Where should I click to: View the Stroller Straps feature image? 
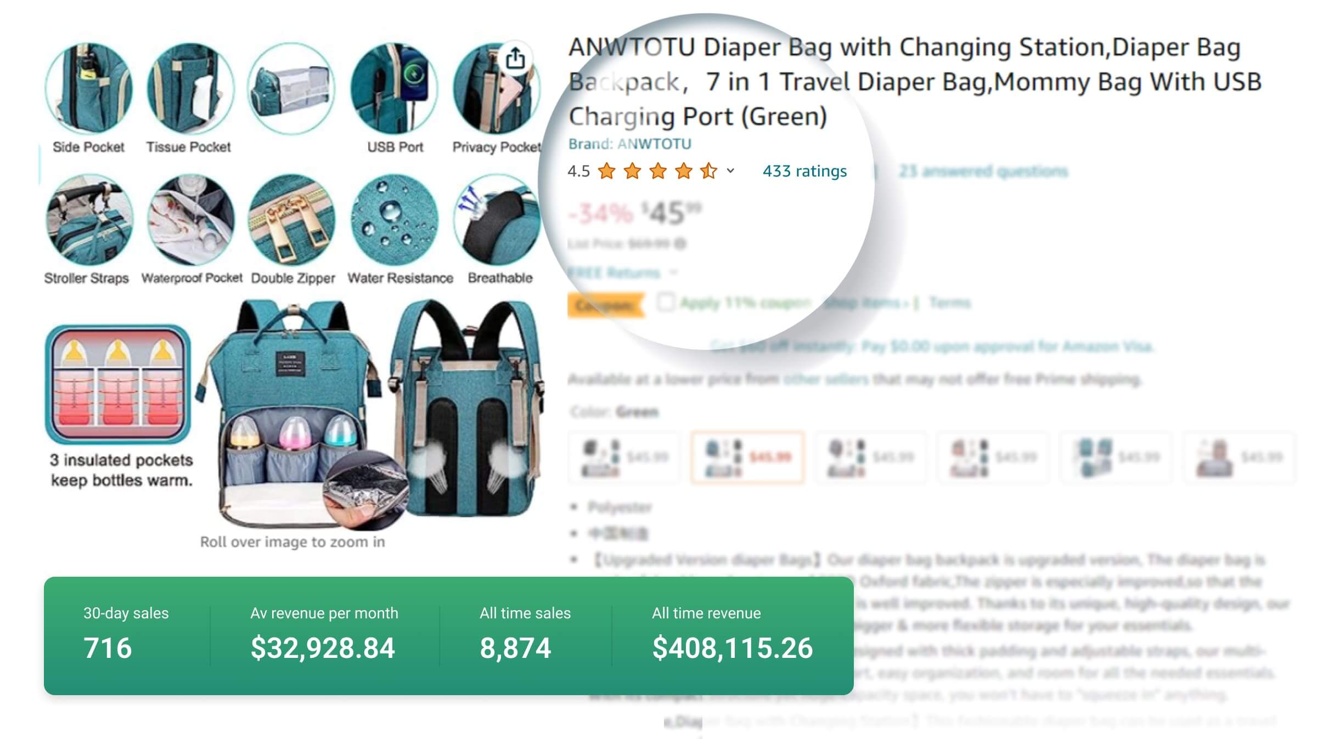pos(89,220)
